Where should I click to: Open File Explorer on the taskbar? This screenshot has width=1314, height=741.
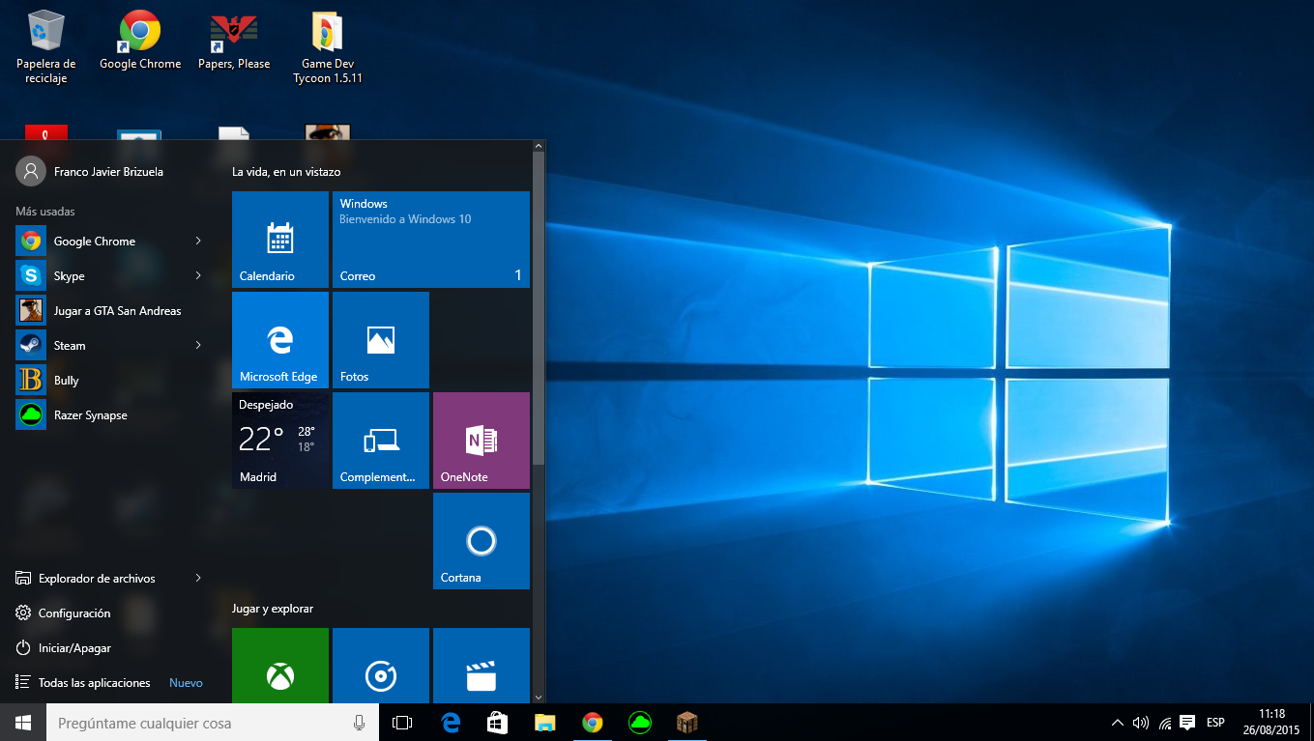545,723
